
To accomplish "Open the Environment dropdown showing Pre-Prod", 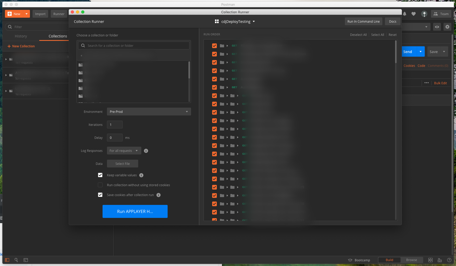I will [x=149, y=112].
